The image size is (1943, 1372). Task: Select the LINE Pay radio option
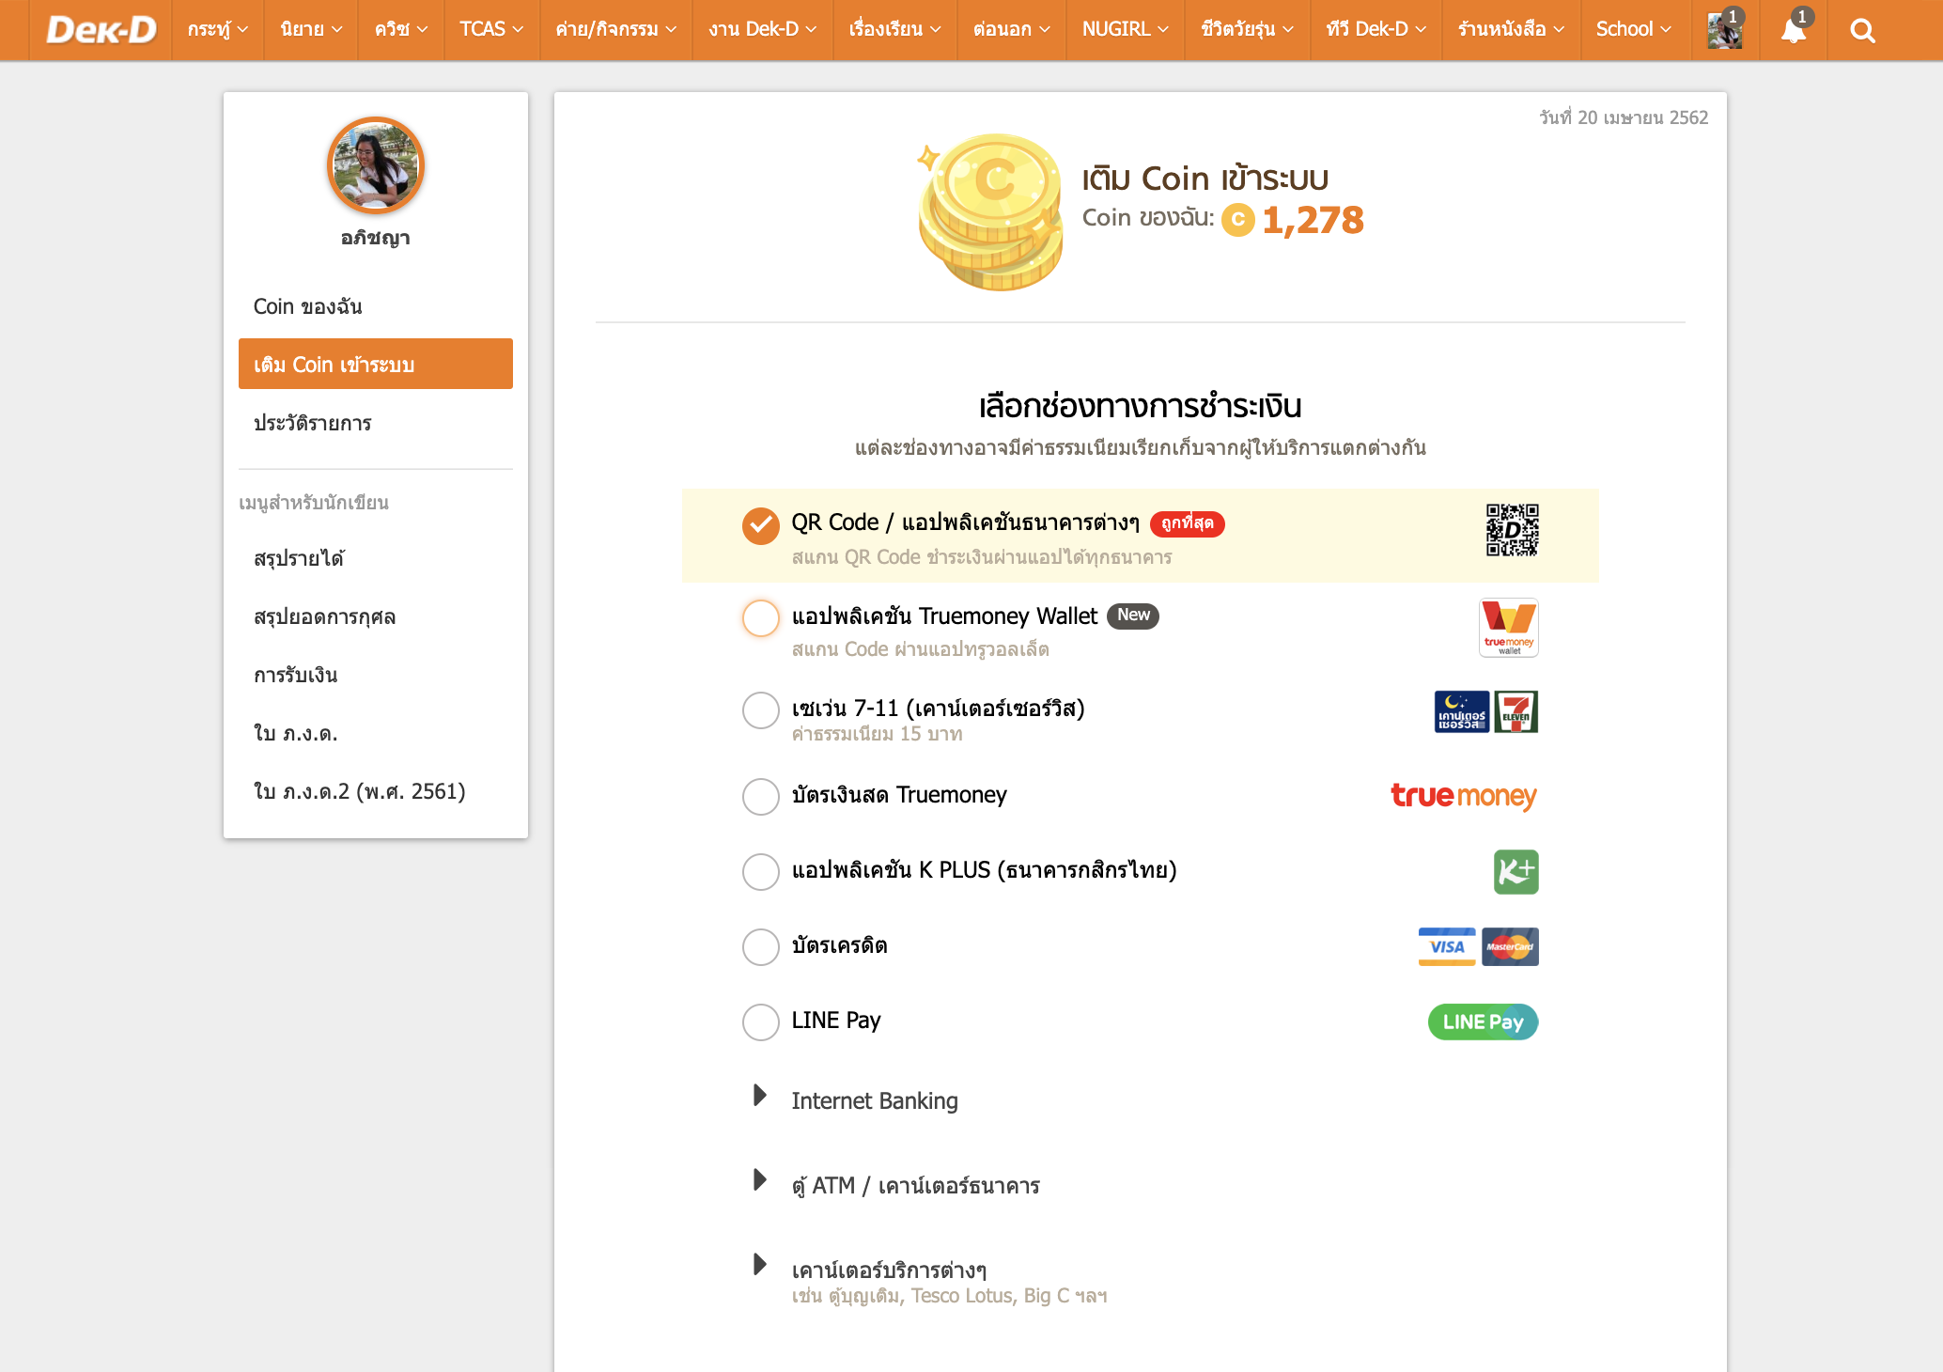click(x=761, y=1021)
